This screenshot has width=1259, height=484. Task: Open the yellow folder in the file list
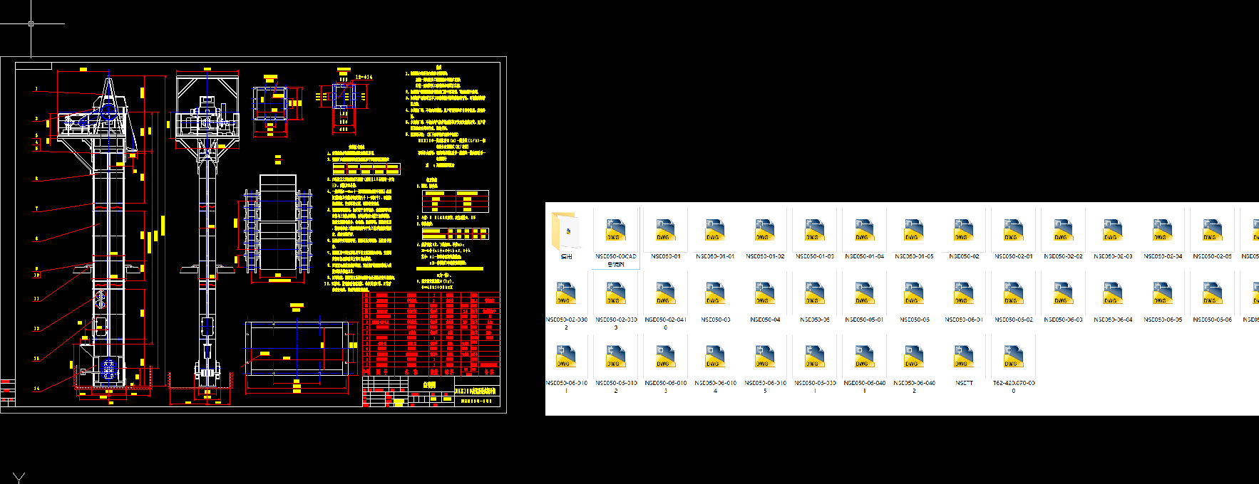[567, 236]
